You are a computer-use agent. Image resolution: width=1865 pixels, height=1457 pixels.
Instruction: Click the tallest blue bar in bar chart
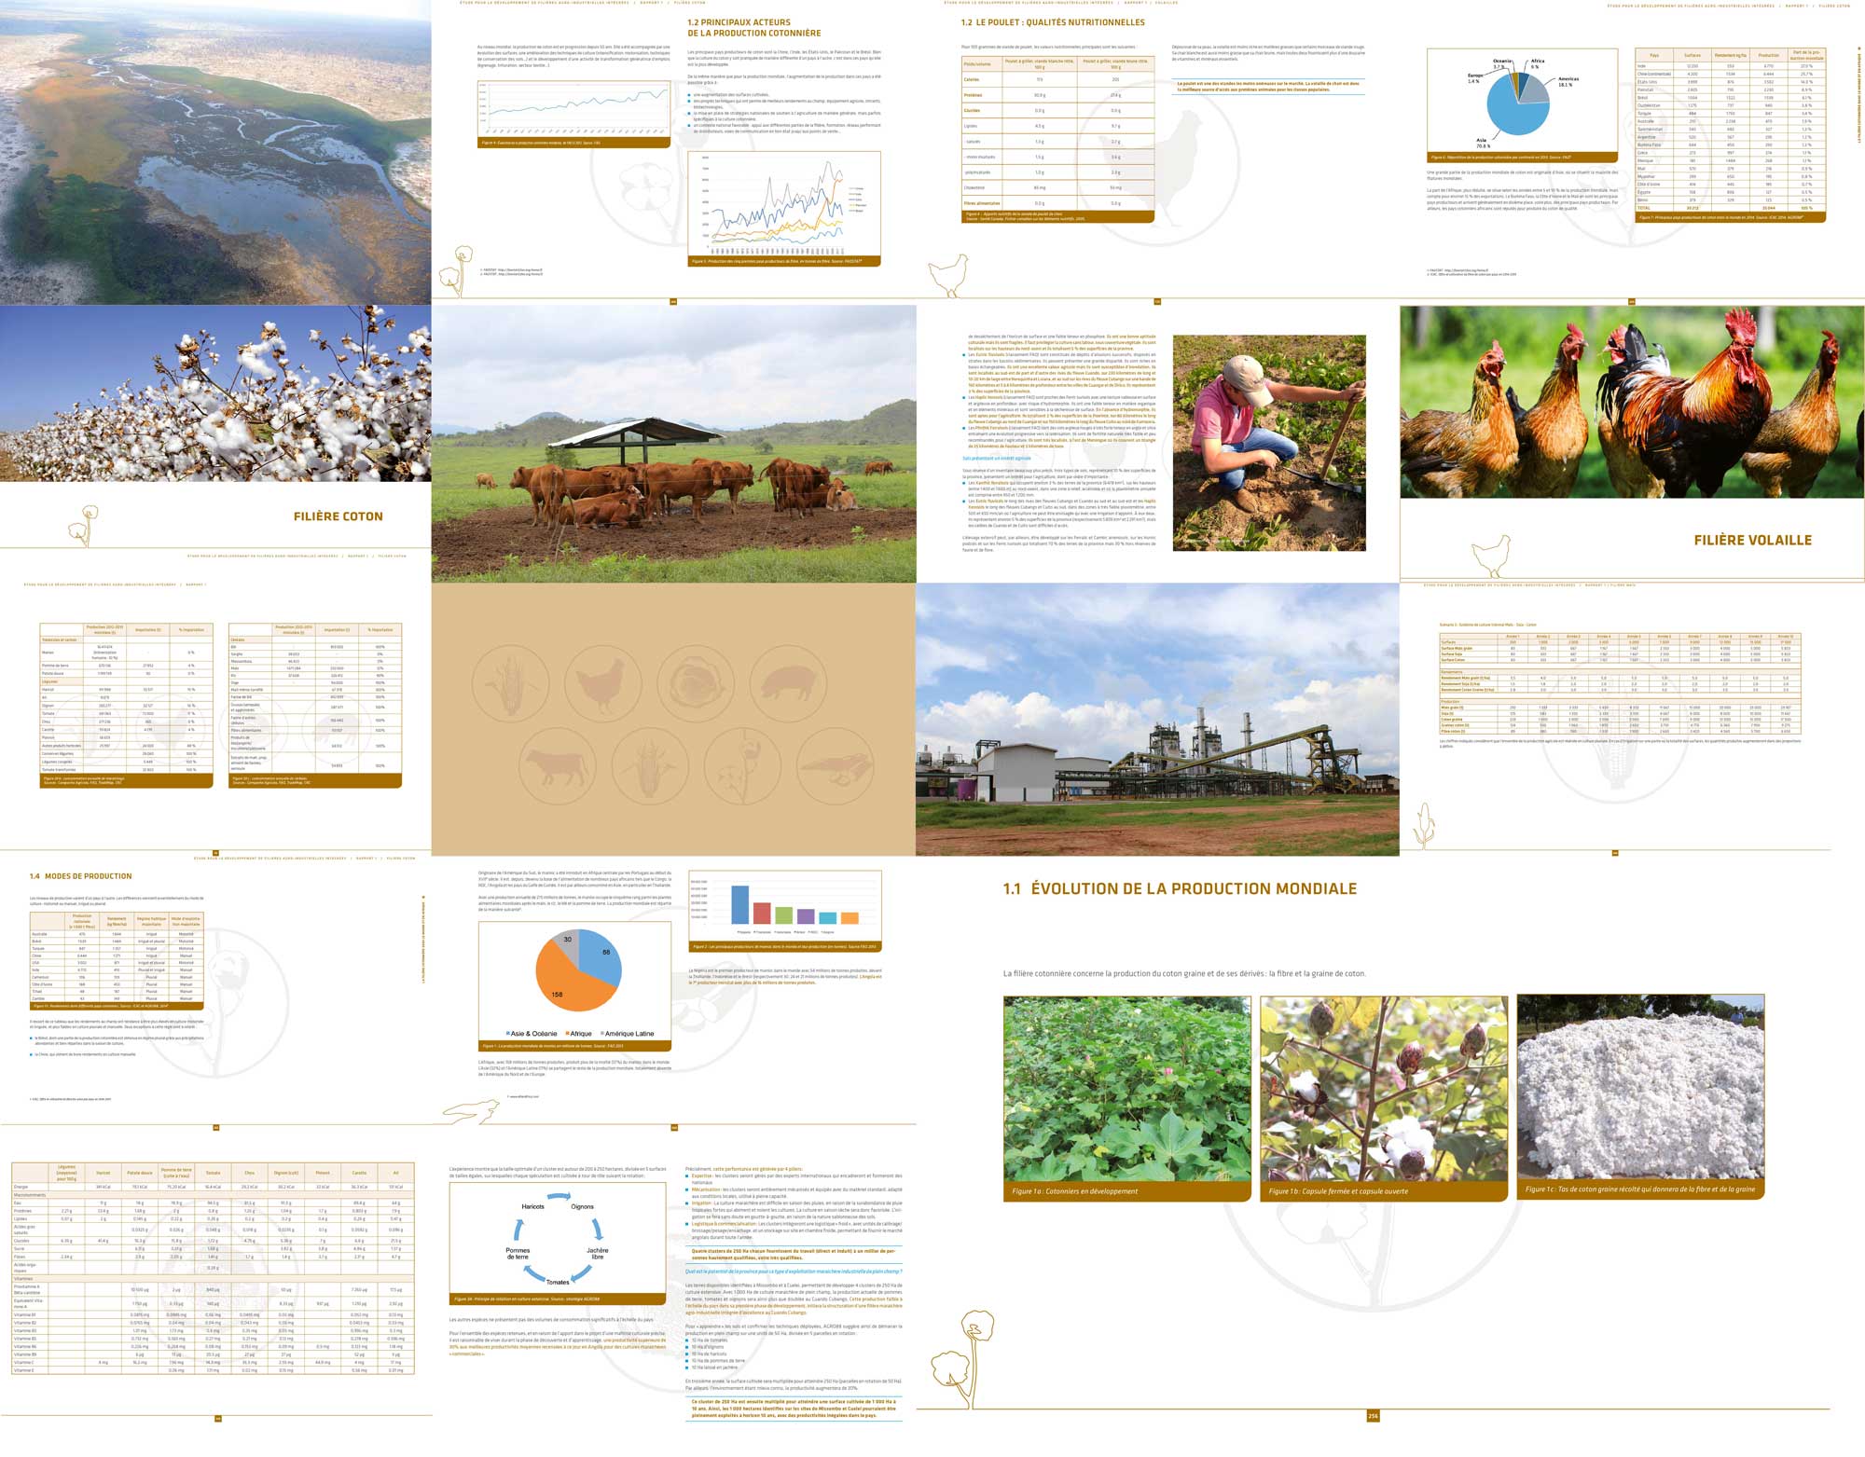pyautogui.click(x=739, y=903)
